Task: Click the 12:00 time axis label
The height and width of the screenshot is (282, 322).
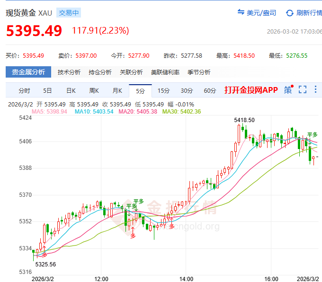Action: coord(101,279)
